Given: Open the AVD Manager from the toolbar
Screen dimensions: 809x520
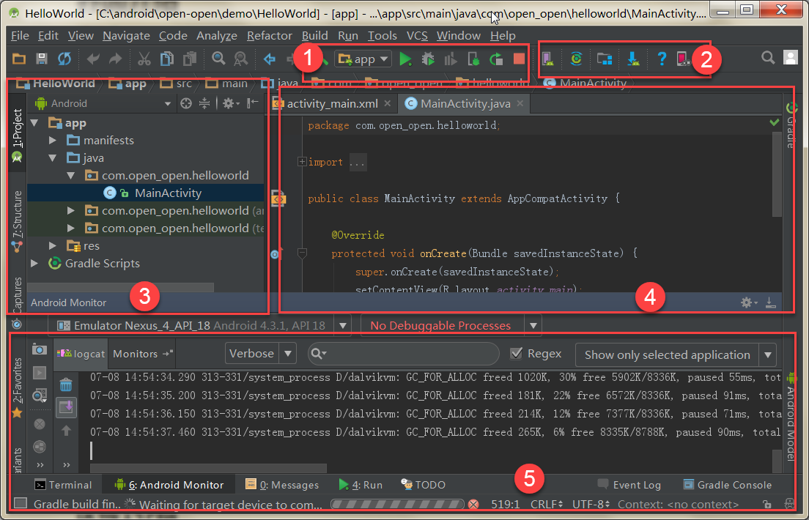Looking at the screenshot, I should [548, 59].
